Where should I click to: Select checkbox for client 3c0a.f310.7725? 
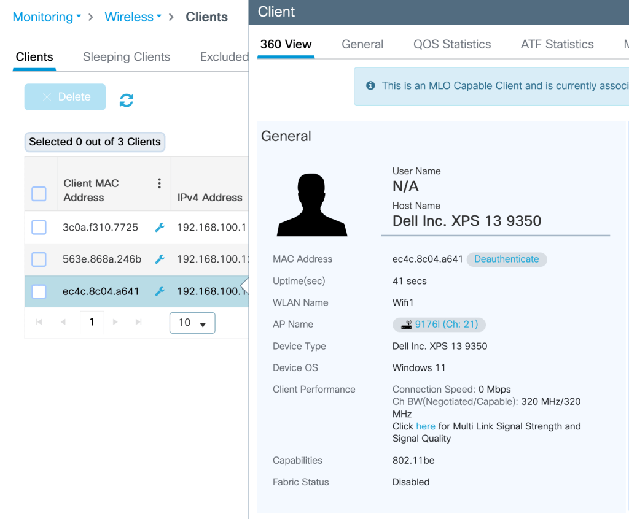click(x=39, y=228)
